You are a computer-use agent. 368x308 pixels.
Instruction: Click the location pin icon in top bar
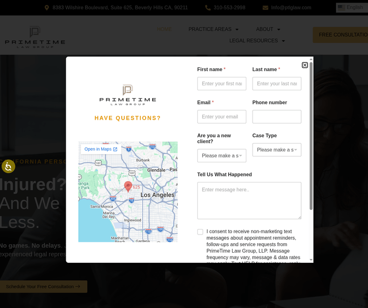(47, 8)
